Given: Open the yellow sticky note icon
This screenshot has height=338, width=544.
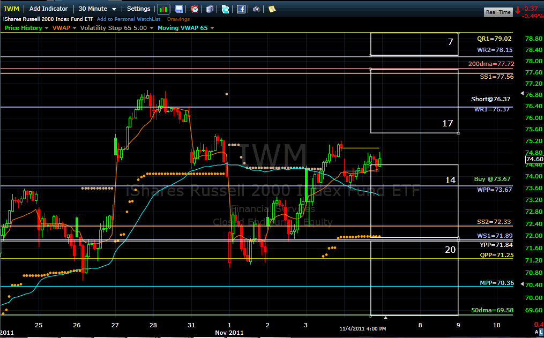Looking at the screenshot, I should [x=272, y=9].
